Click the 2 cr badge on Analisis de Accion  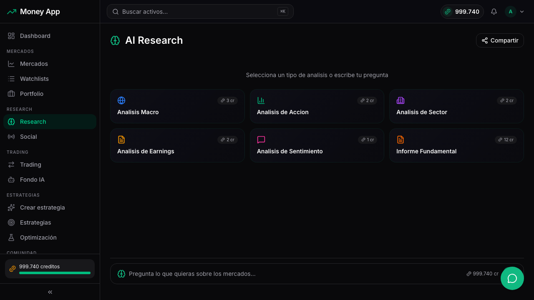[367, 100]
